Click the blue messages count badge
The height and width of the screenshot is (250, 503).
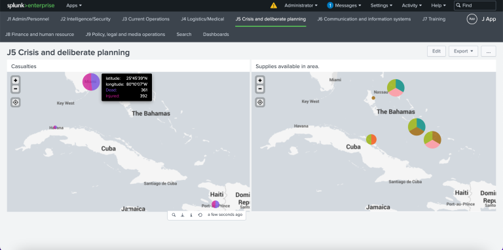[330, 5]
